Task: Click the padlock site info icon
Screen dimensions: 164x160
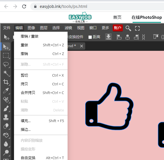Action: pos(35,6)
